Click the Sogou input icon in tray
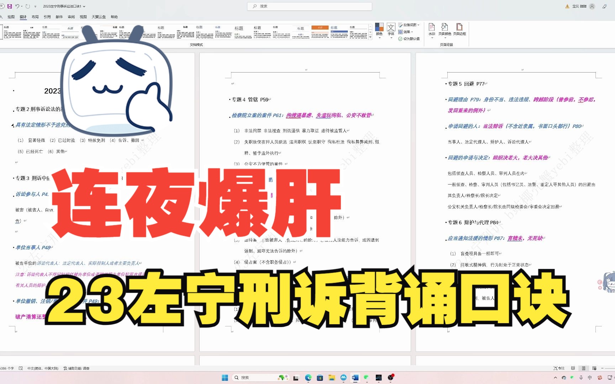This screenshot has height=384, width=615. [600, 378]
